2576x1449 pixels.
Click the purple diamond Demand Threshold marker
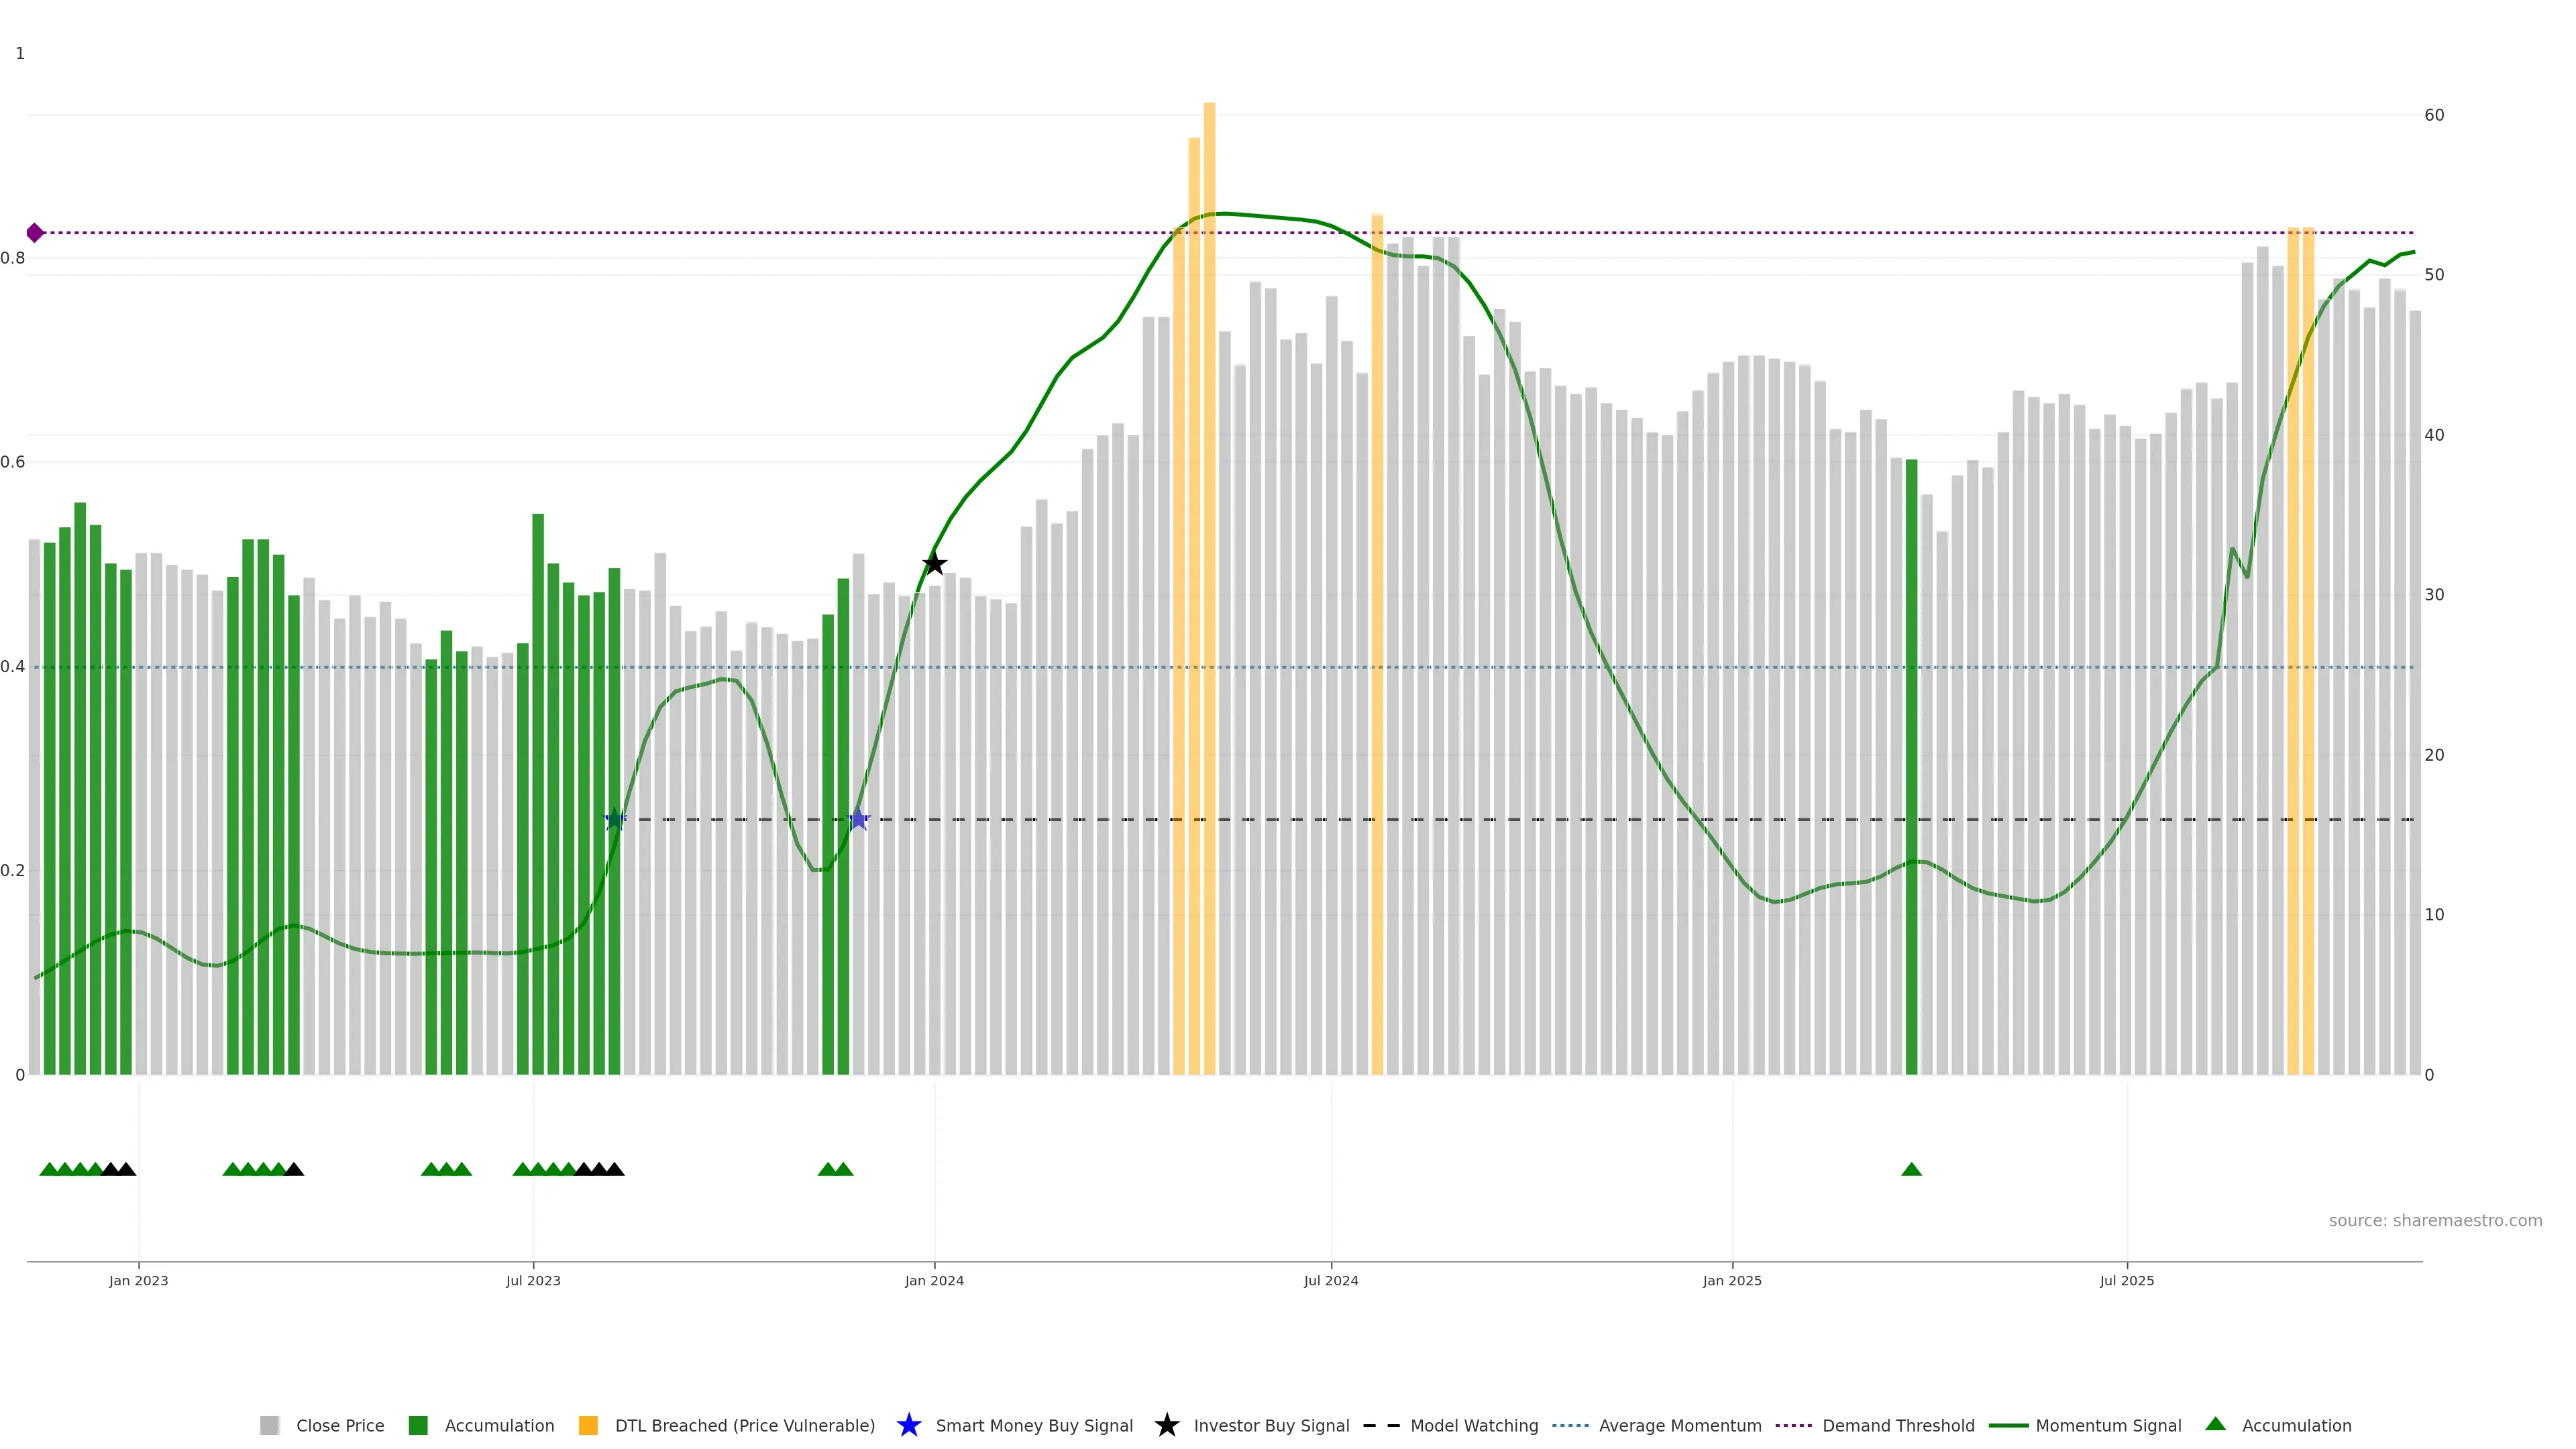(35, 233)
